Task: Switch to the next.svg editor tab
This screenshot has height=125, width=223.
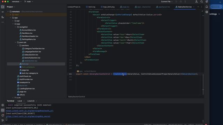Action: click(x=91, y=7)
